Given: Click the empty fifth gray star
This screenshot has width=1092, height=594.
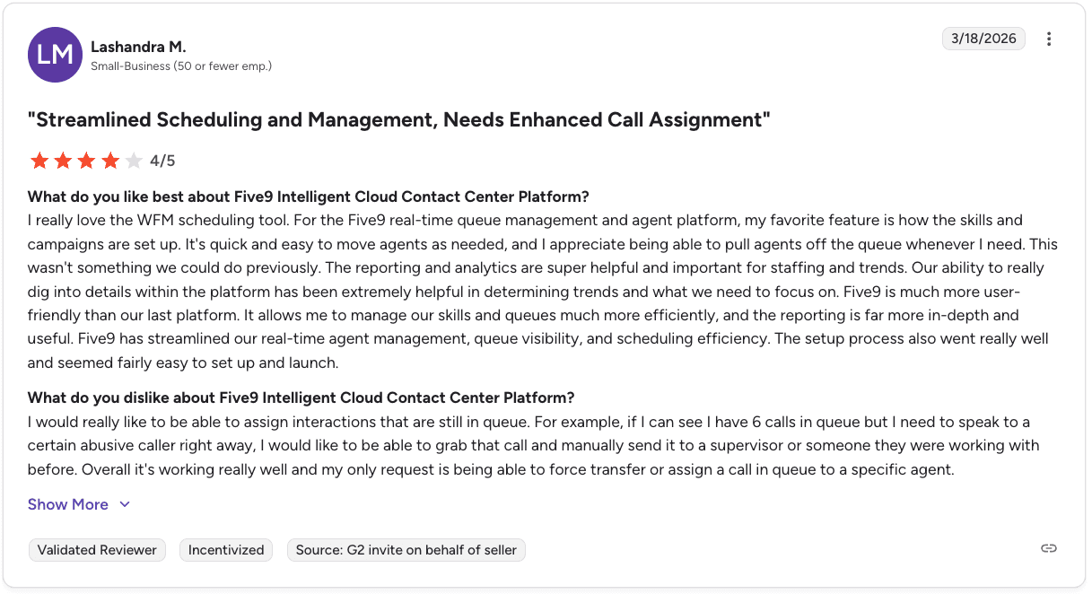Looking at the screenshot, I should (x=134, y=161).
